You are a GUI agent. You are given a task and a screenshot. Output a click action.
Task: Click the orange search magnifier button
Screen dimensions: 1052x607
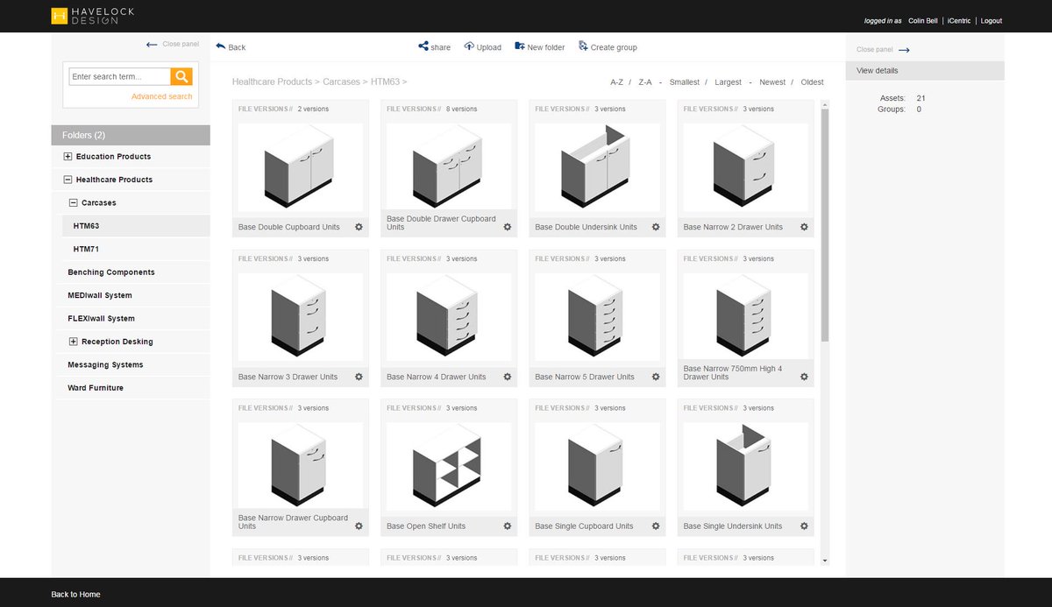click(181, 76)
